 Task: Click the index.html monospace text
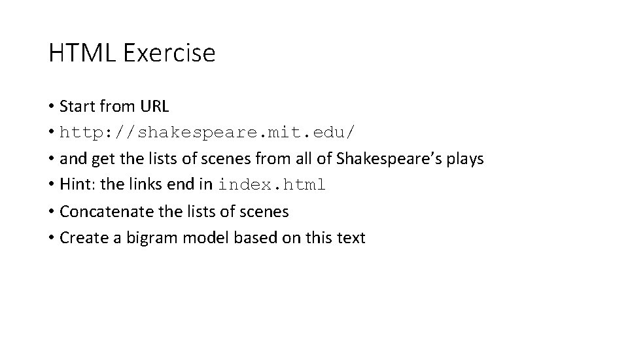pyautogui.click(x=271, y=184)
